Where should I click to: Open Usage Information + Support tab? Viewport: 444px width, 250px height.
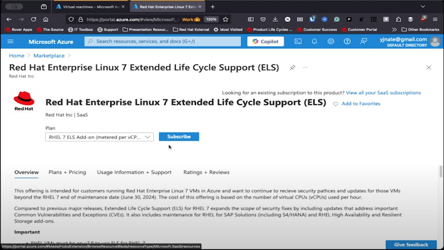pyautogui.click(x=134, y=172)
